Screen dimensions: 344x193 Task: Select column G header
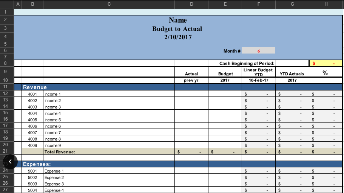point(292,4)
